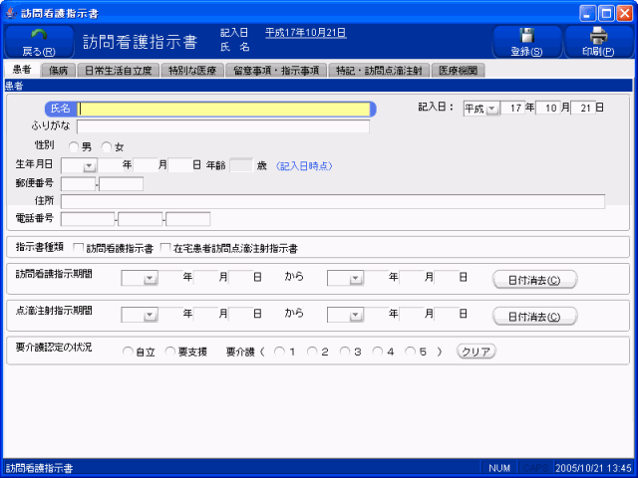Click the 生年月日 year input field

[111, 166]
